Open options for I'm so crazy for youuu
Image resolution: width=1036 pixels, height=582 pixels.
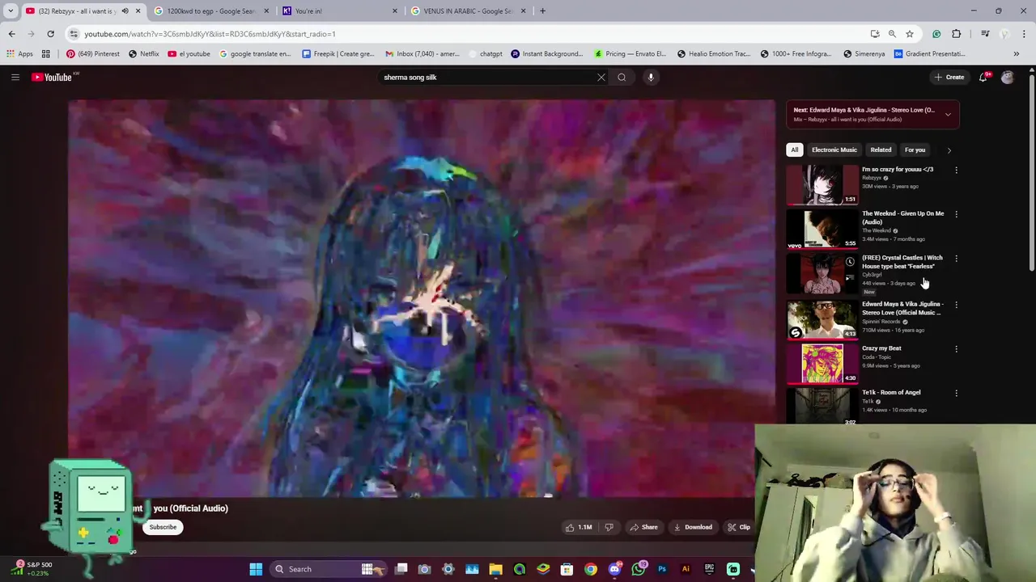pos(956,171)
